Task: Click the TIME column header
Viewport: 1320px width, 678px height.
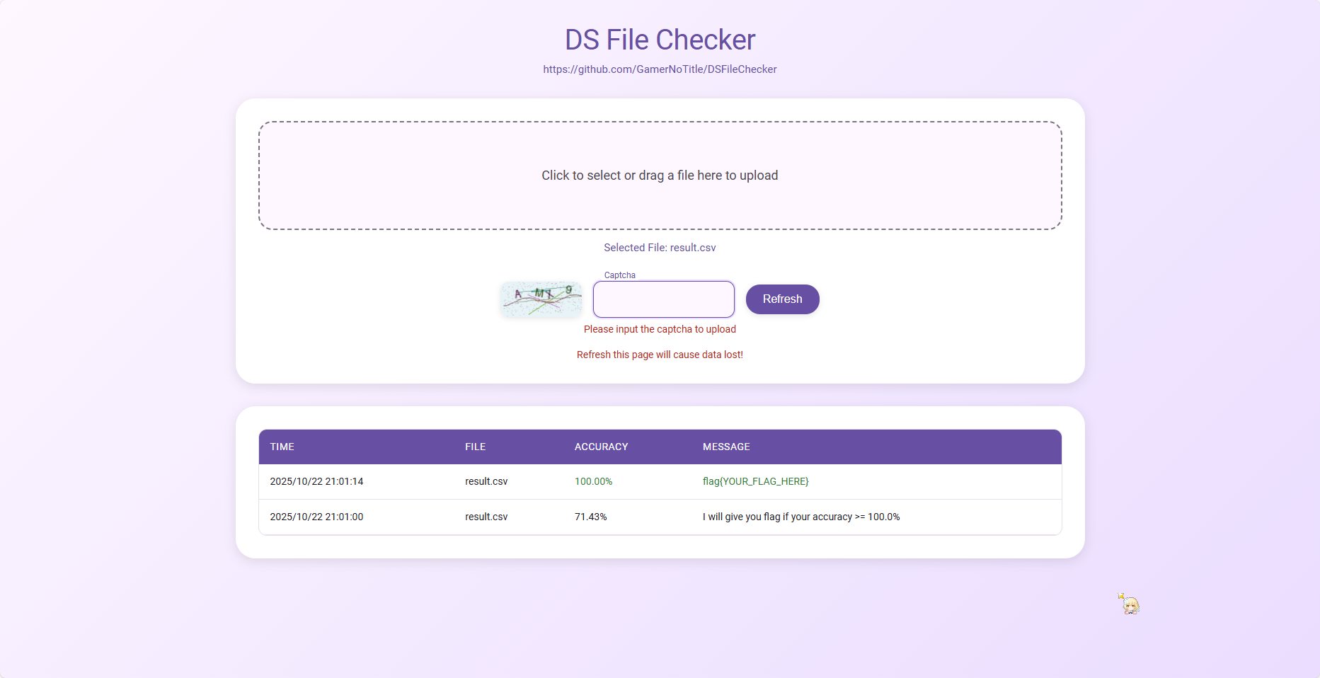Action: click(282, 447)
